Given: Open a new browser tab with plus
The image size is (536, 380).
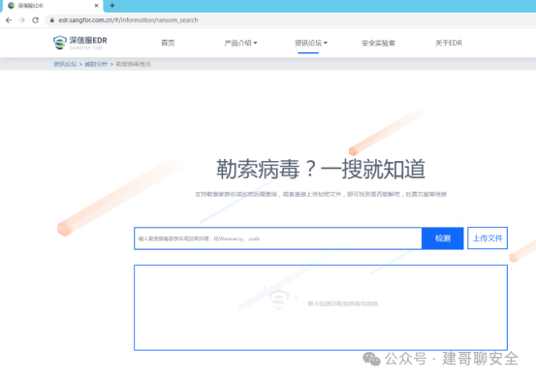Looking at the screenshot, I should coord(111,6).
